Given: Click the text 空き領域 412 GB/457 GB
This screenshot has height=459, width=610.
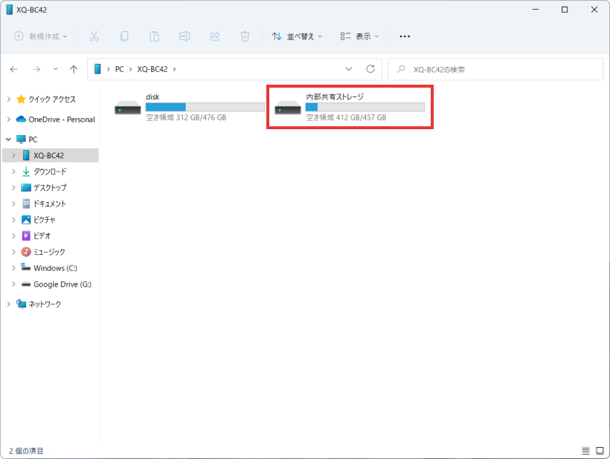Looking at the screenshot, I should coord(346,117).
